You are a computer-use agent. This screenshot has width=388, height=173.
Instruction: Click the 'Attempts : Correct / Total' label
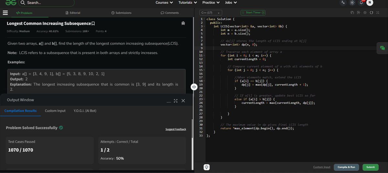click(119, 142)
